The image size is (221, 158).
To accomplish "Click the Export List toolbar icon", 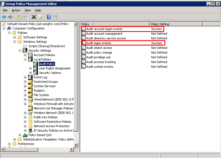I will coord(40,17).
